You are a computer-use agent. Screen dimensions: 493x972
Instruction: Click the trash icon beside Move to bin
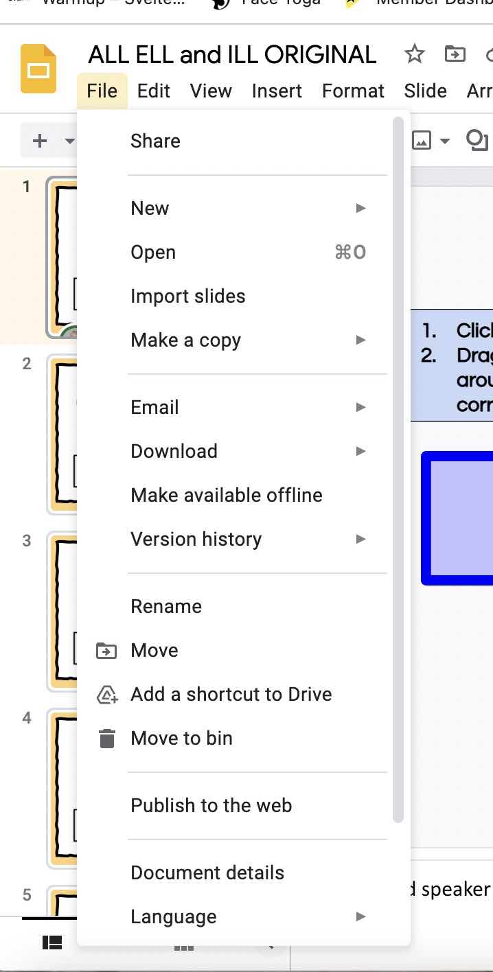[x=106, y=739]
